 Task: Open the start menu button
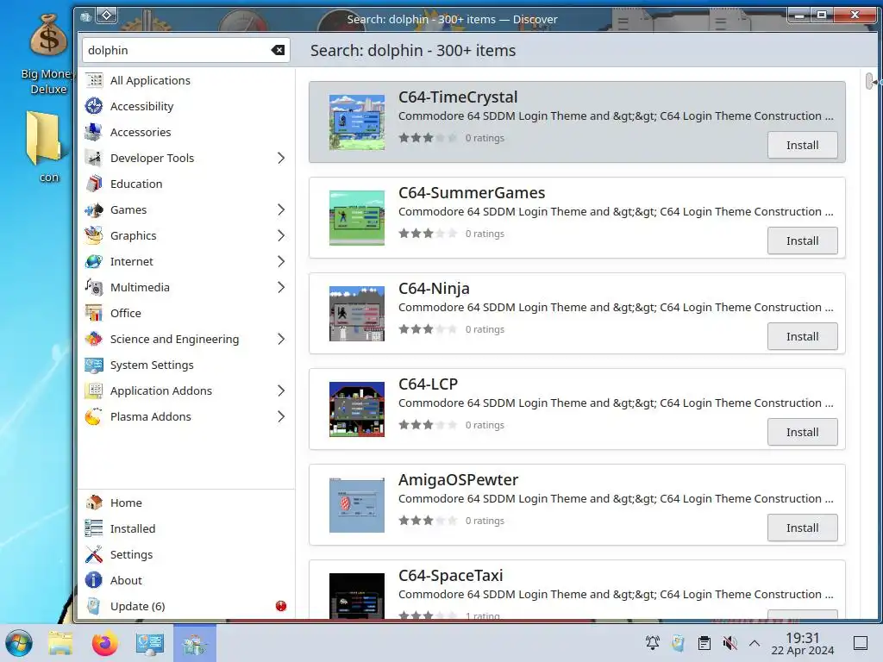click(19, 643)
